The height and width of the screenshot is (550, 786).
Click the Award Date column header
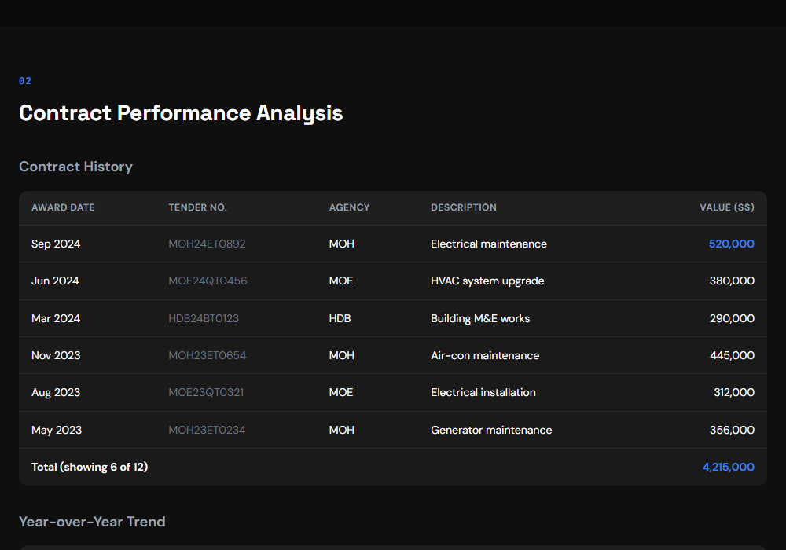(63, 207)
